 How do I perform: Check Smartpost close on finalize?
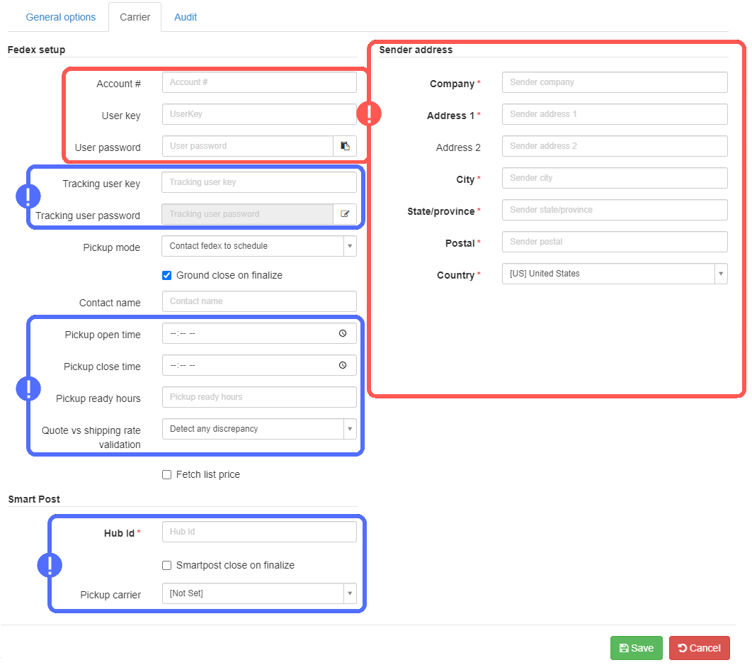click(x=167, y=565)
